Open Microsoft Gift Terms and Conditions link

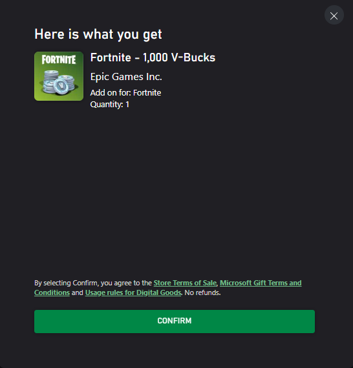coord(261,283)
